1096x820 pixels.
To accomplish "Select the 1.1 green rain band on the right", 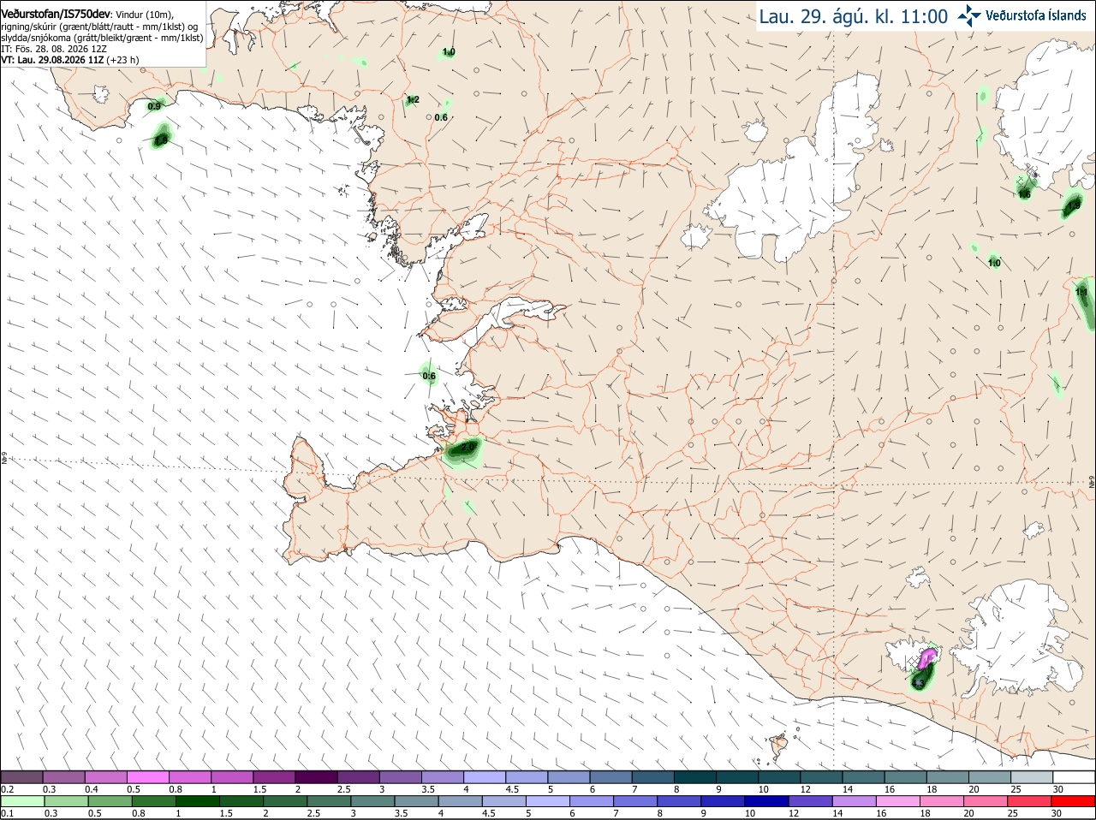I will (1086, 301).
